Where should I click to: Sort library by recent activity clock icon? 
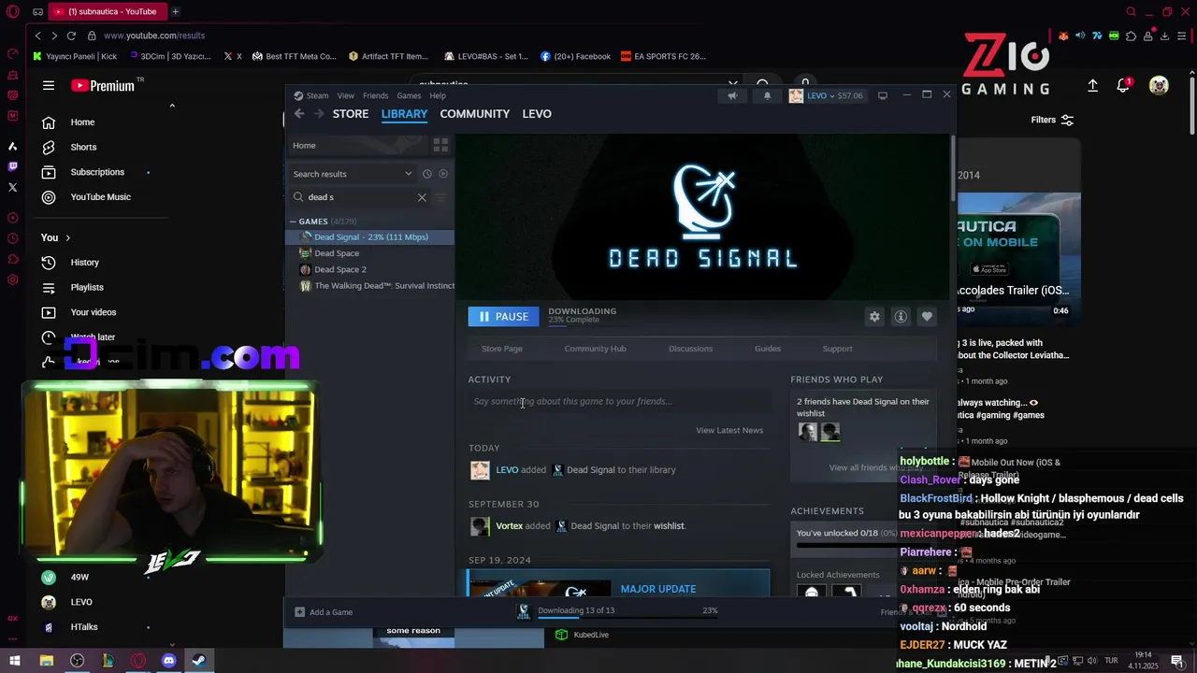click(x=426, y=174)
